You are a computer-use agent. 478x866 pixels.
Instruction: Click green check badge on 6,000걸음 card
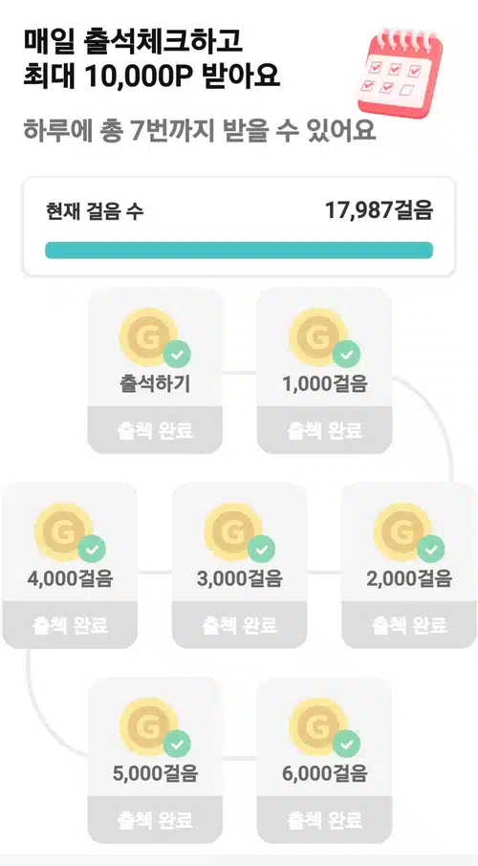[x=346, y=745]
